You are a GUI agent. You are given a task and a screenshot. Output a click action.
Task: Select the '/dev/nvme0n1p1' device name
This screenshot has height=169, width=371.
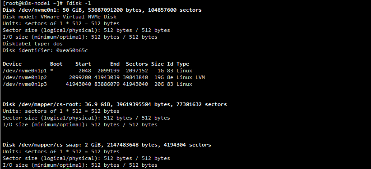pyautogui.click(x=25, y=71)
